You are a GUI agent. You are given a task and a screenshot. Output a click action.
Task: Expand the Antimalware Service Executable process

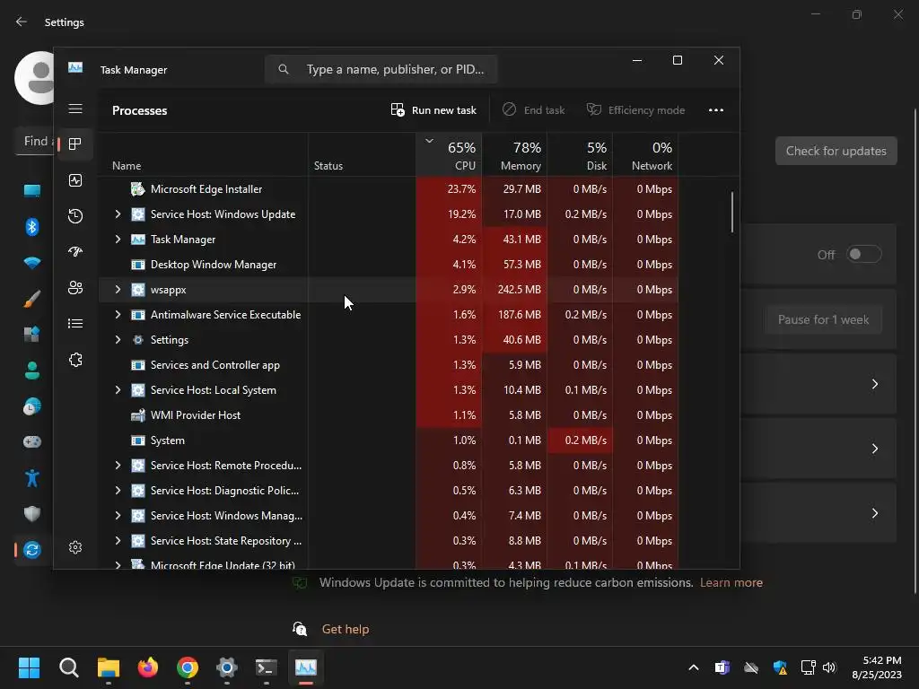pyautogui.click(x=118, y=315)
